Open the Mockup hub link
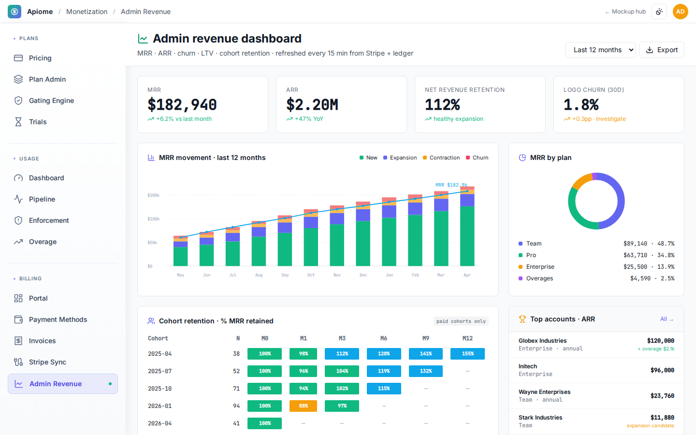Image resolution: width=696 pixels, height=435 pixels. click(625, 12)
